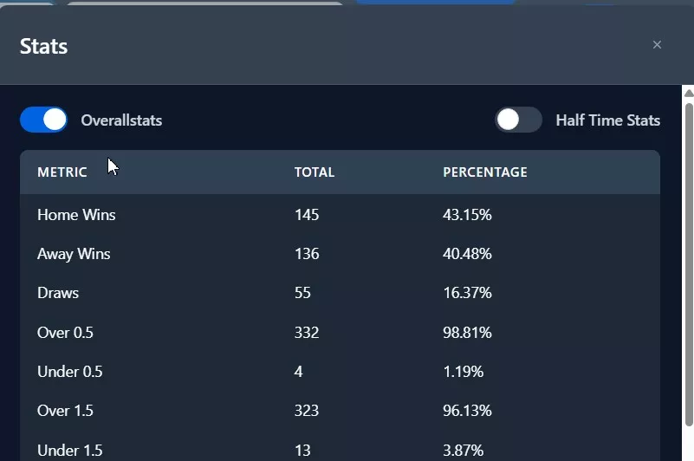Click the 43.15% percentage value
This screenshot has width=694, height=461.
tap(467, 215)
